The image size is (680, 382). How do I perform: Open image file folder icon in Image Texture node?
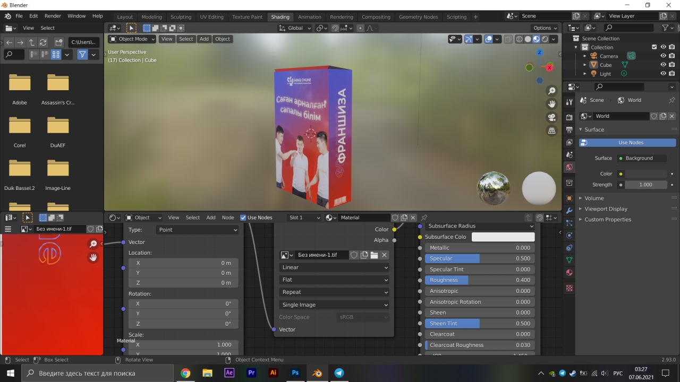click(x=374, y=255)
